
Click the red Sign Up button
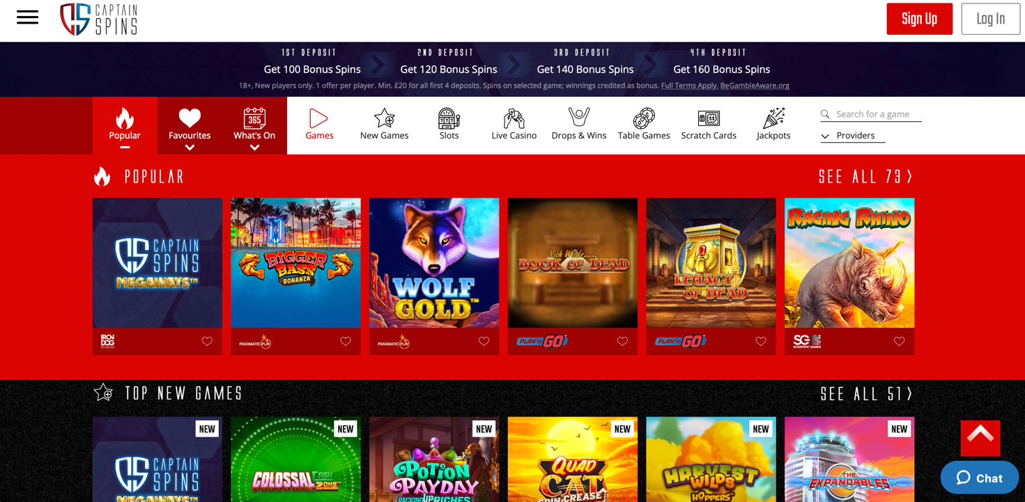click(x=919, y=19)
